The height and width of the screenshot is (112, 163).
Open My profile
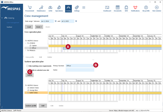click(146, 9)
